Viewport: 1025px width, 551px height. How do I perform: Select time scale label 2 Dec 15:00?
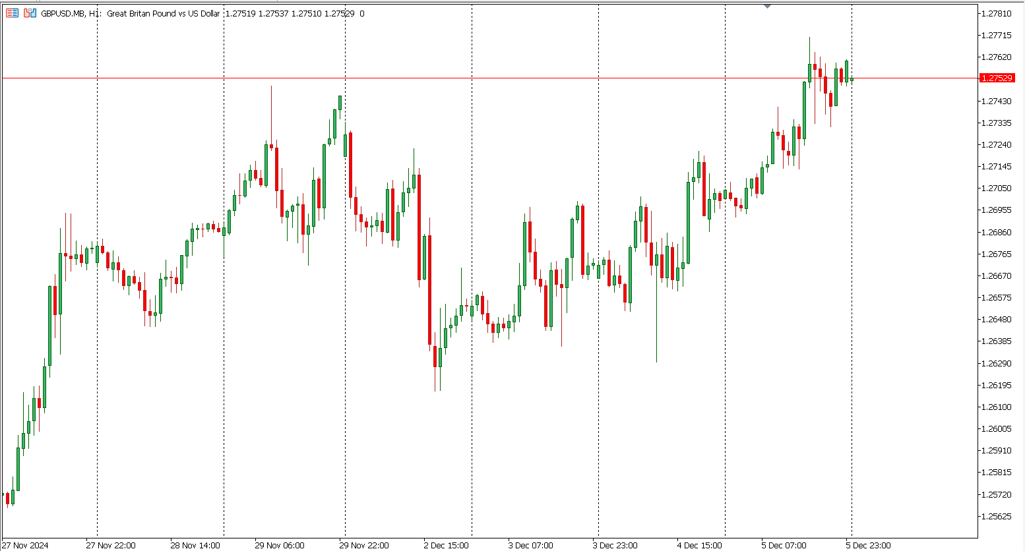[447, 546]
